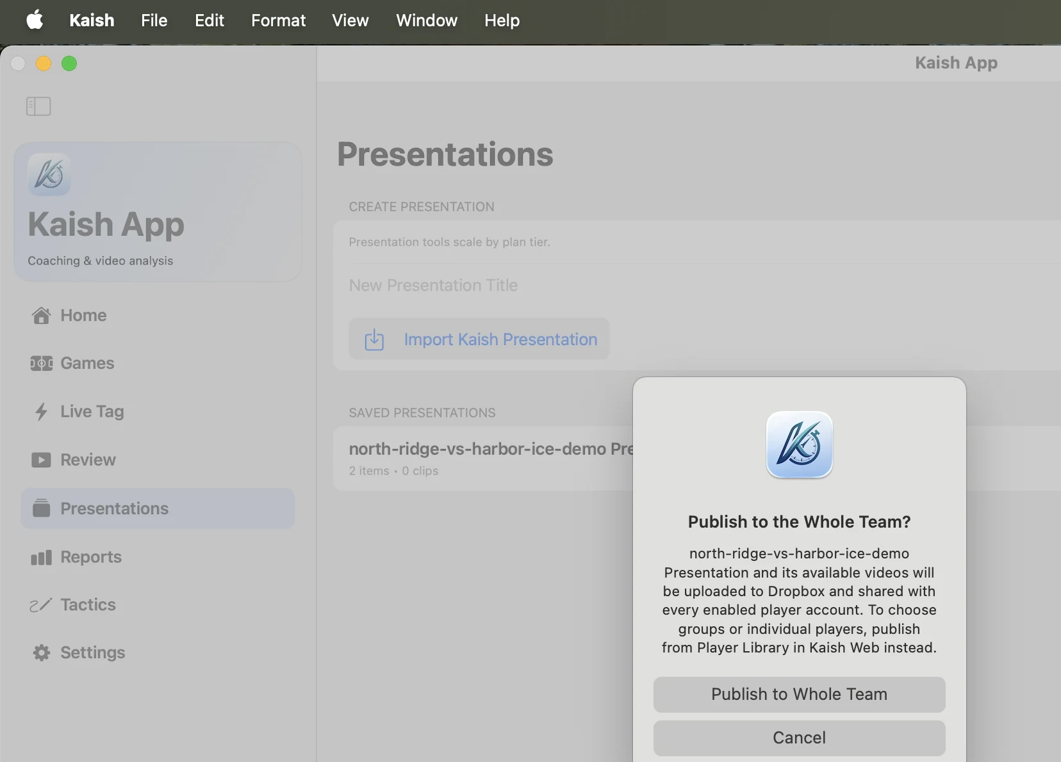Click 'Presentation tools scale by plan tier.' text
The height and width of the screenshot is (762, 1061).
[450, 242]
